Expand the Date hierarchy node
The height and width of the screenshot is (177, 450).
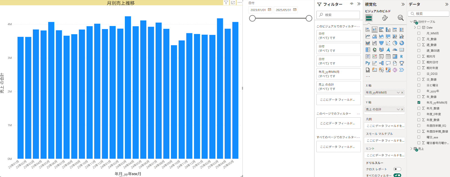click(x=415, y=27)
